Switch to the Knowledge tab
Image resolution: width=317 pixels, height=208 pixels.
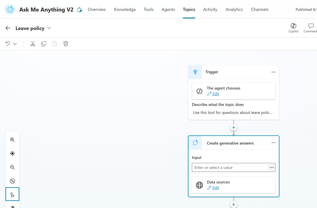click(125, 10)
